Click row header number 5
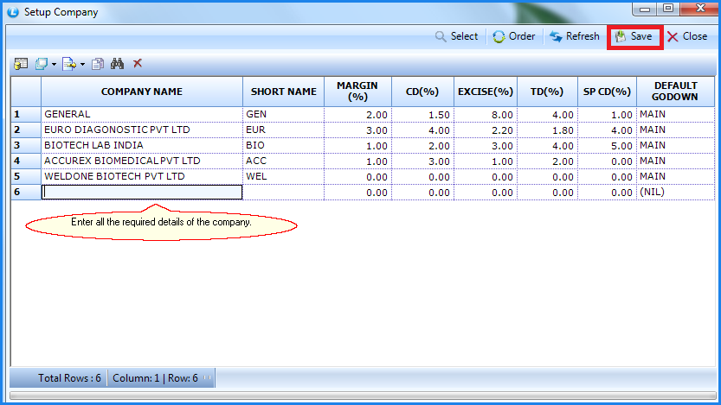The image size is (721, 405). (26, 176)
